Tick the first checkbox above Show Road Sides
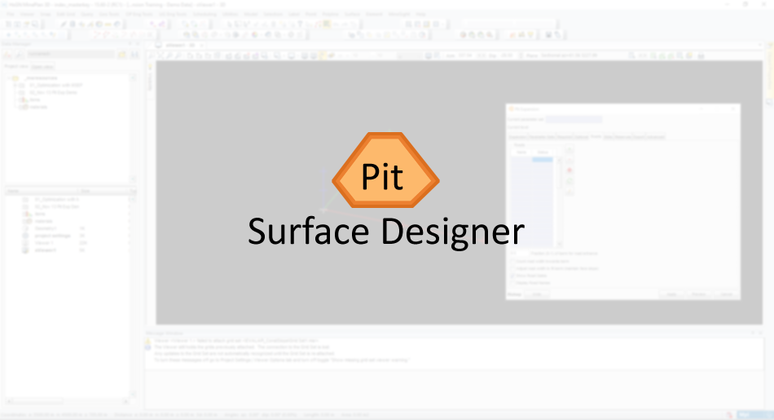This screenshot has height=420, width=774. (513, 261)
